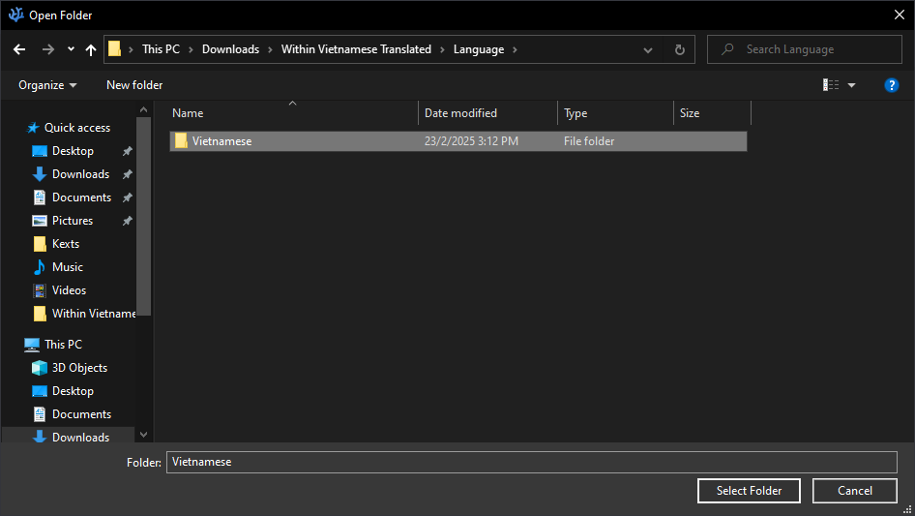The height and width of the screenshot is (516, 915).
Task: Click Downloads in the breadcrumb path
Action: [230, 49]
